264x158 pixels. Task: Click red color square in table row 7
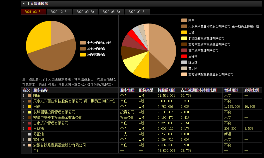(30, 129)
